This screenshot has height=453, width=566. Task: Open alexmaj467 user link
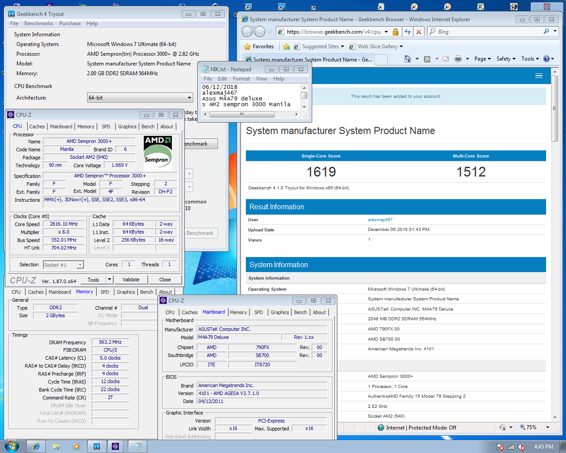click(380, 219)
